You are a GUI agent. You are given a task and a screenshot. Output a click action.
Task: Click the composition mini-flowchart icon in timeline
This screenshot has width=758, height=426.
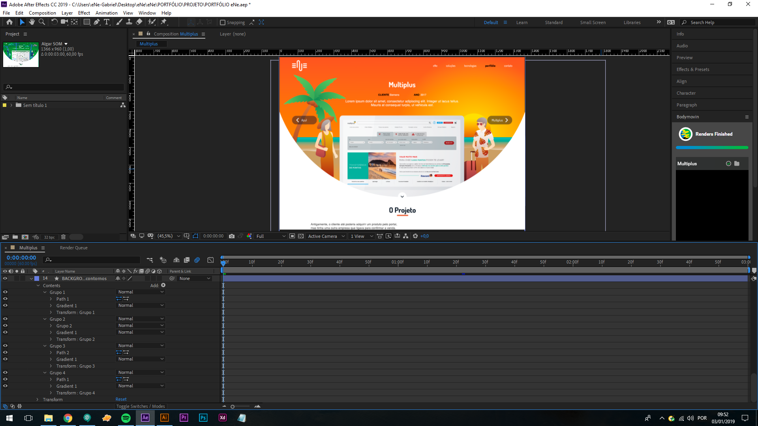click(x=150, y=260)
